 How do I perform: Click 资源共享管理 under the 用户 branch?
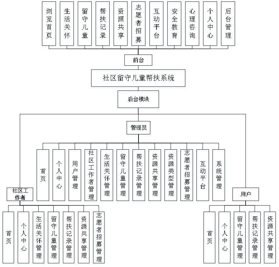[x=270, y=237]
